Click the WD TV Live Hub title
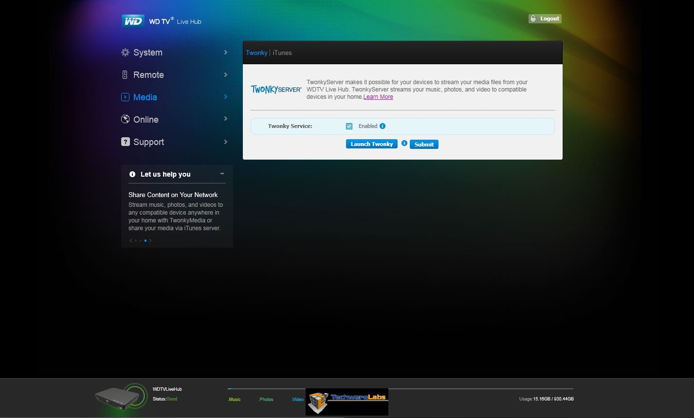The image size is (694, 418). coord(175,21)
